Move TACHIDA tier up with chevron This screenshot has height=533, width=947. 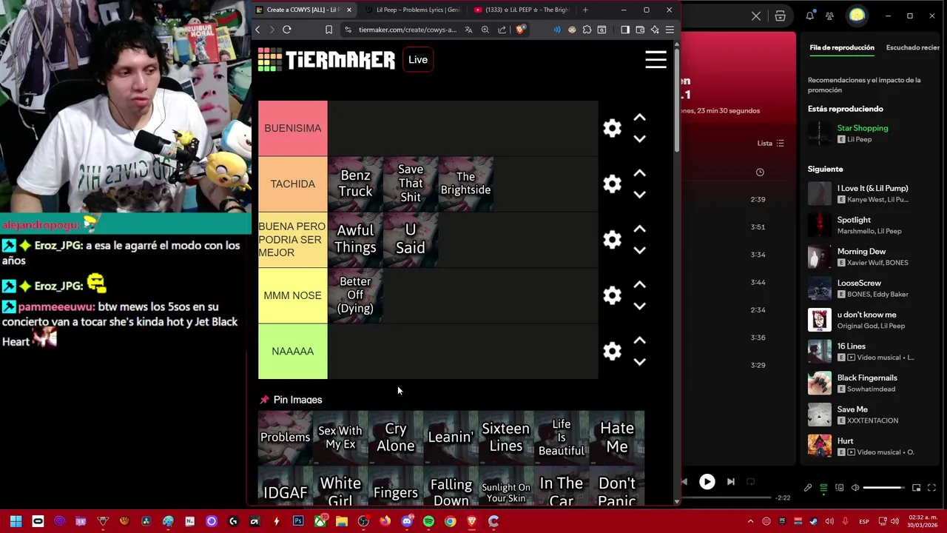click(640, 173)
